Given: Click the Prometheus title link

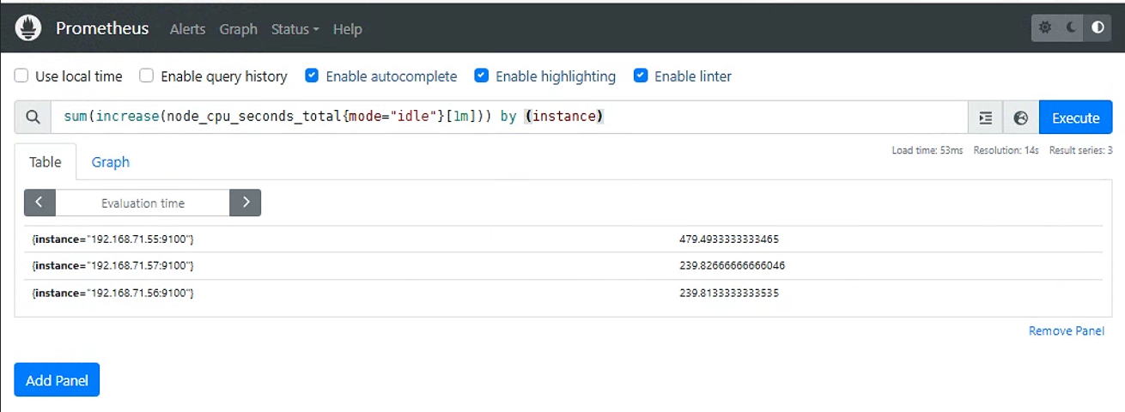Looking at the screenshot, I should click(x=102, y=28).
